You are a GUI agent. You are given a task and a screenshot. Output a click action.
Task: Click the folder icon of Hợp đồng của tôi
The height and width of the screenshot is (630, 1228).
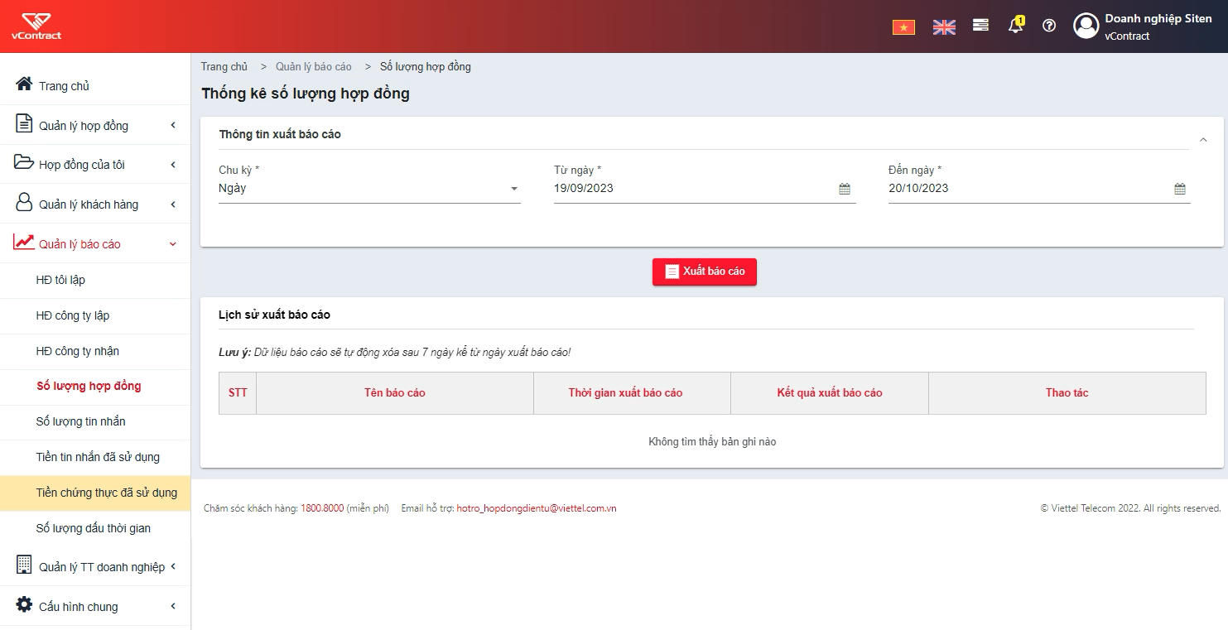pyautogui.click(x=24, y=162)
